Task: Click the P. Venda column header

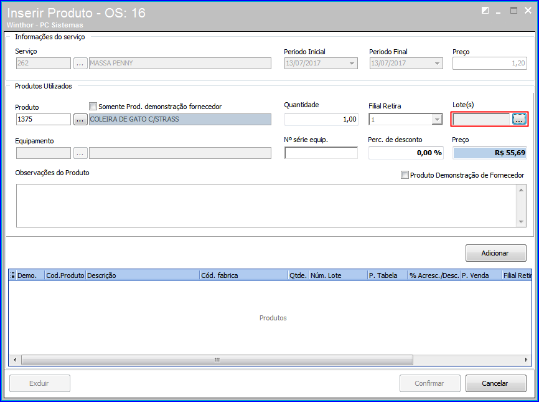Action: (481, 275)
